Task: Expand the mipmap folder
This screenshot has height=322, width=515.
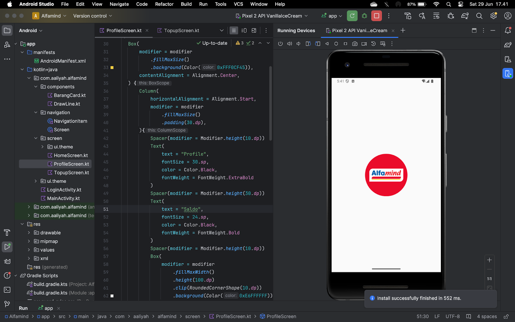Action: click(x=29, y=241)
